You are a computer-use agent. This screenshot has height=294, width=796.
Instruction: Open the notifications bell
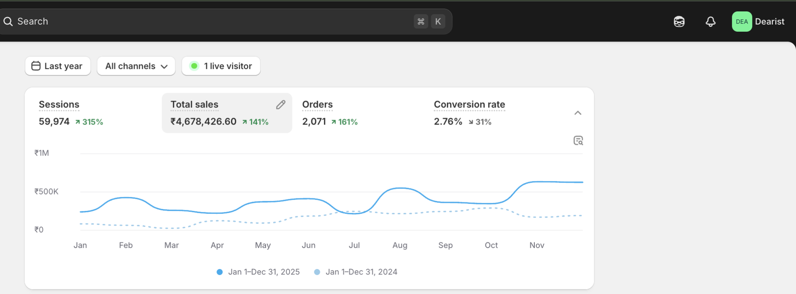tap(710, 21)
